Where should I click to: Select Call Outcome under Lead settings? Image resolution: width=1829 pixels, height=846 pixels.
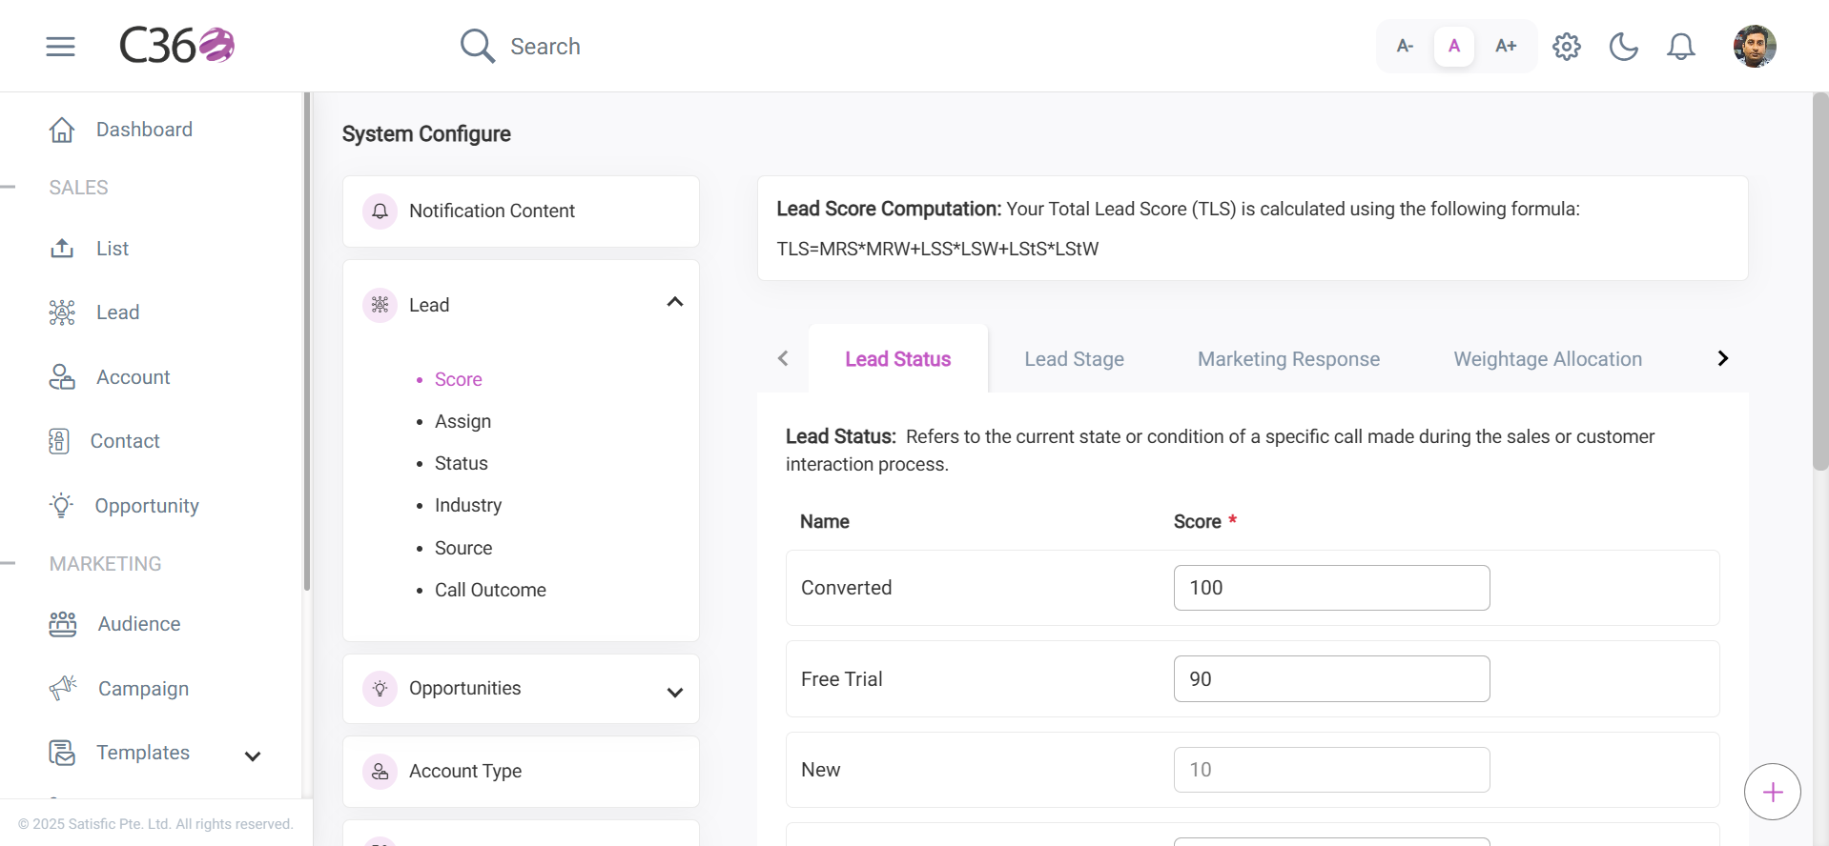click(490, 590)
